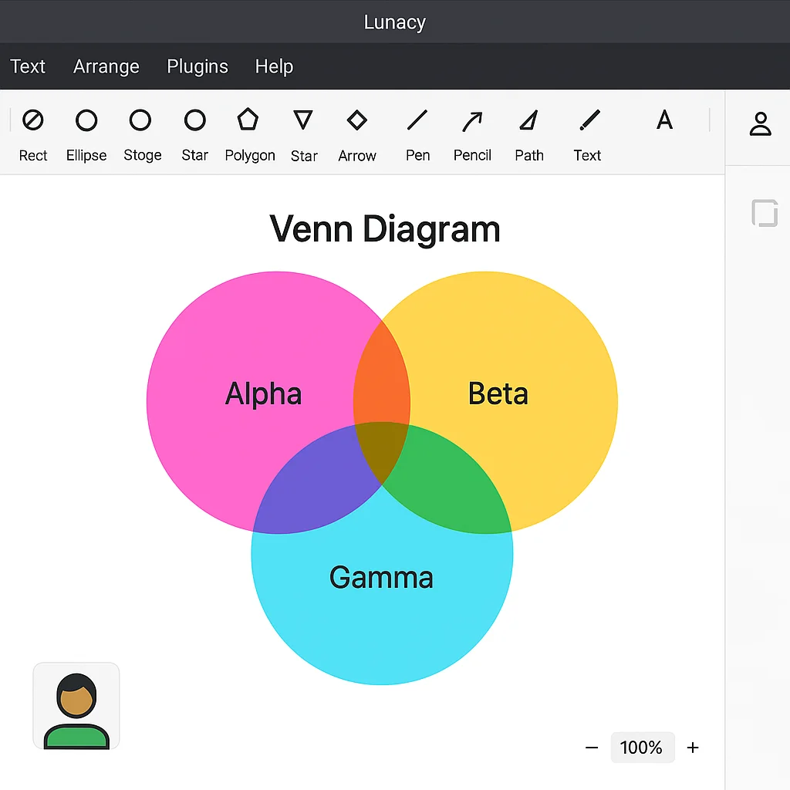The width and height of the screenshot is (790, 790).
Task: Open the Help menu
Action: [274, 66]
